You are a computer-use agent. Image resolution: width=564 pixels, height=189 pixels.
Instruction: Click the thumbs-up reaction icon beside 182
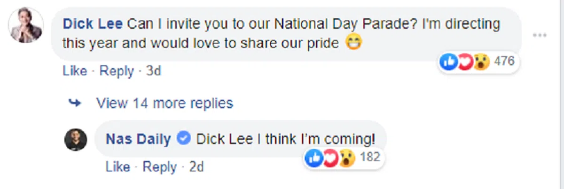pyautogui.click(x=313, y=158)
